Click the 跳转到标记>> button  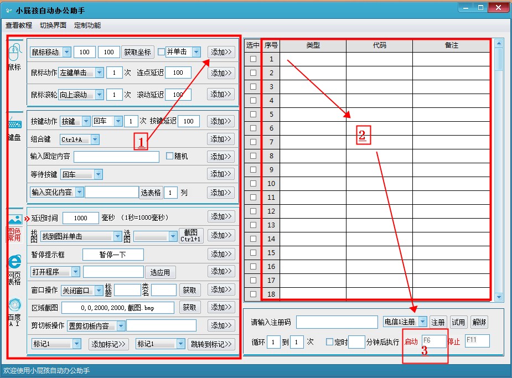[211, 344]
